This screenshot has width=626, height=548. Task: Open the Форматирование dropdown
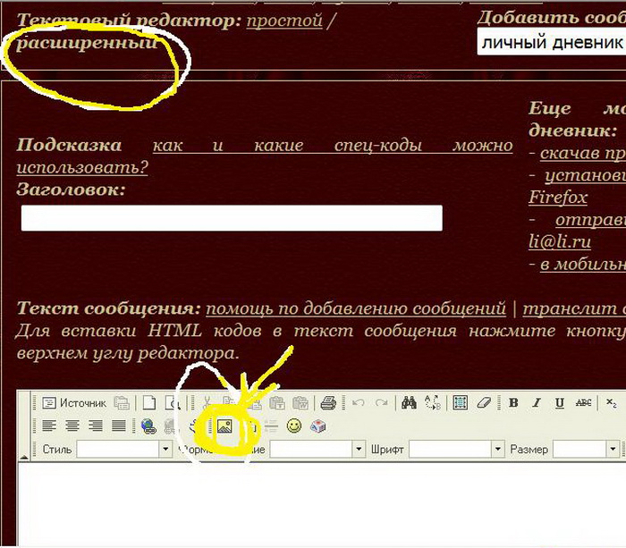[x=317, y=450]
